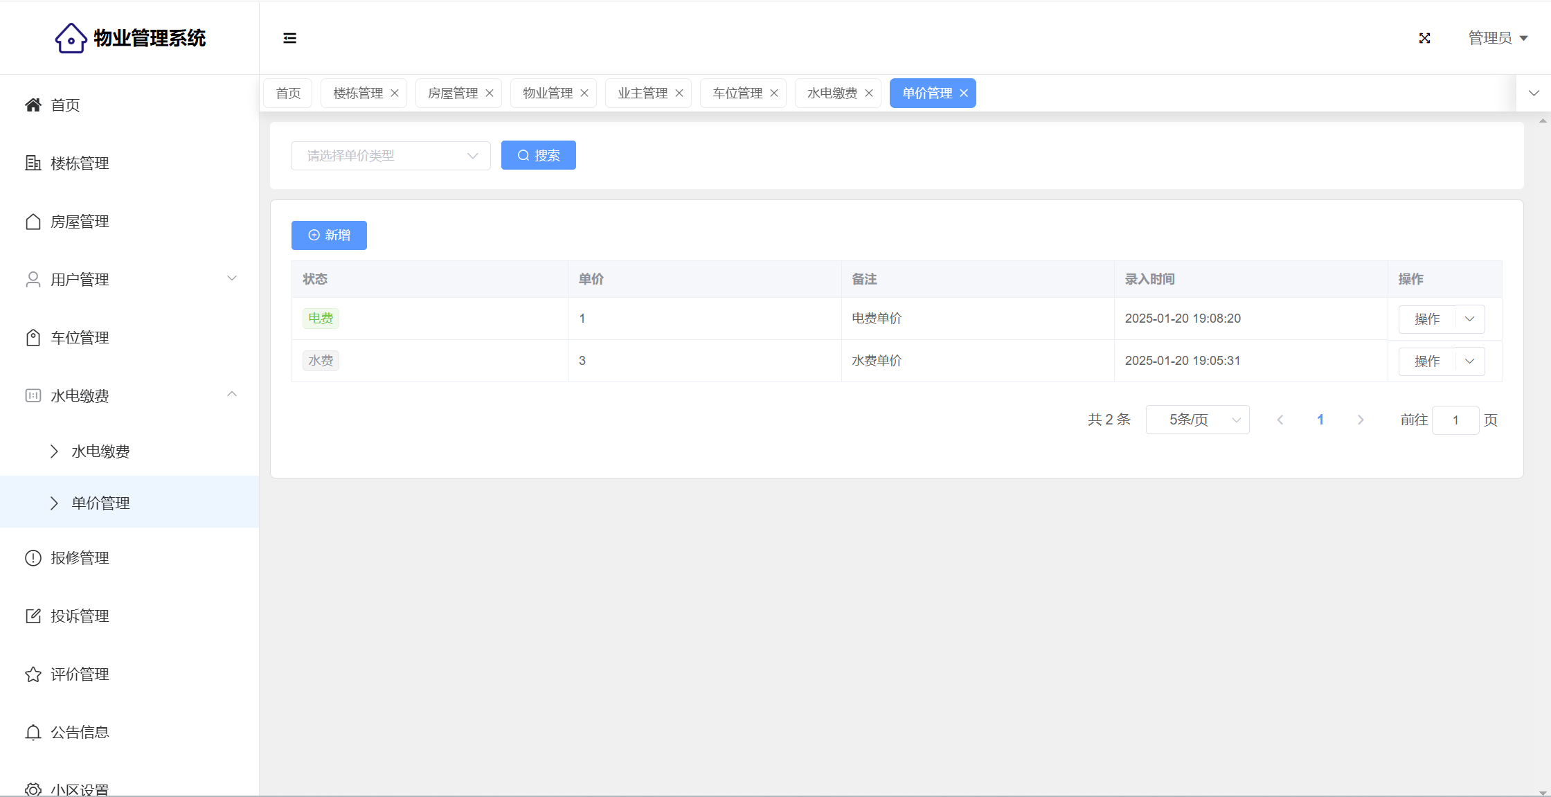
Task: Click the 搜索 button
Action: 538,156
